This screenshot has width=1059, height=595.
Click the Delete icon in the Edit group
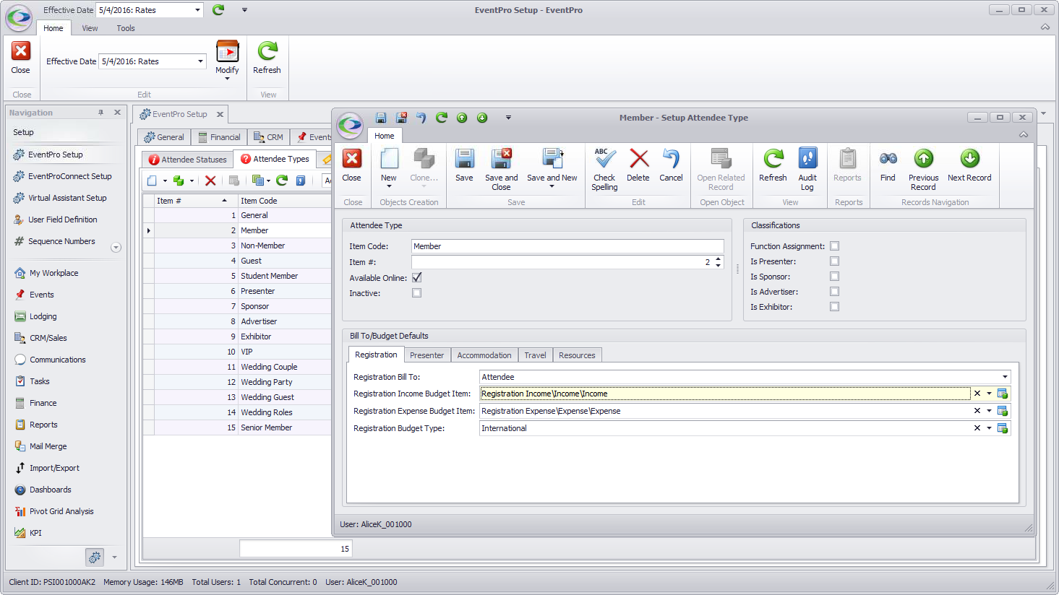(x=638, y=159)
